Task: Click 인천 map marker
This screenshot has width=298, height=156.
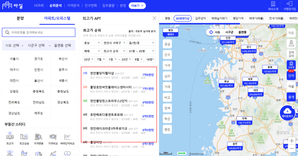Action: pos(228,40)
